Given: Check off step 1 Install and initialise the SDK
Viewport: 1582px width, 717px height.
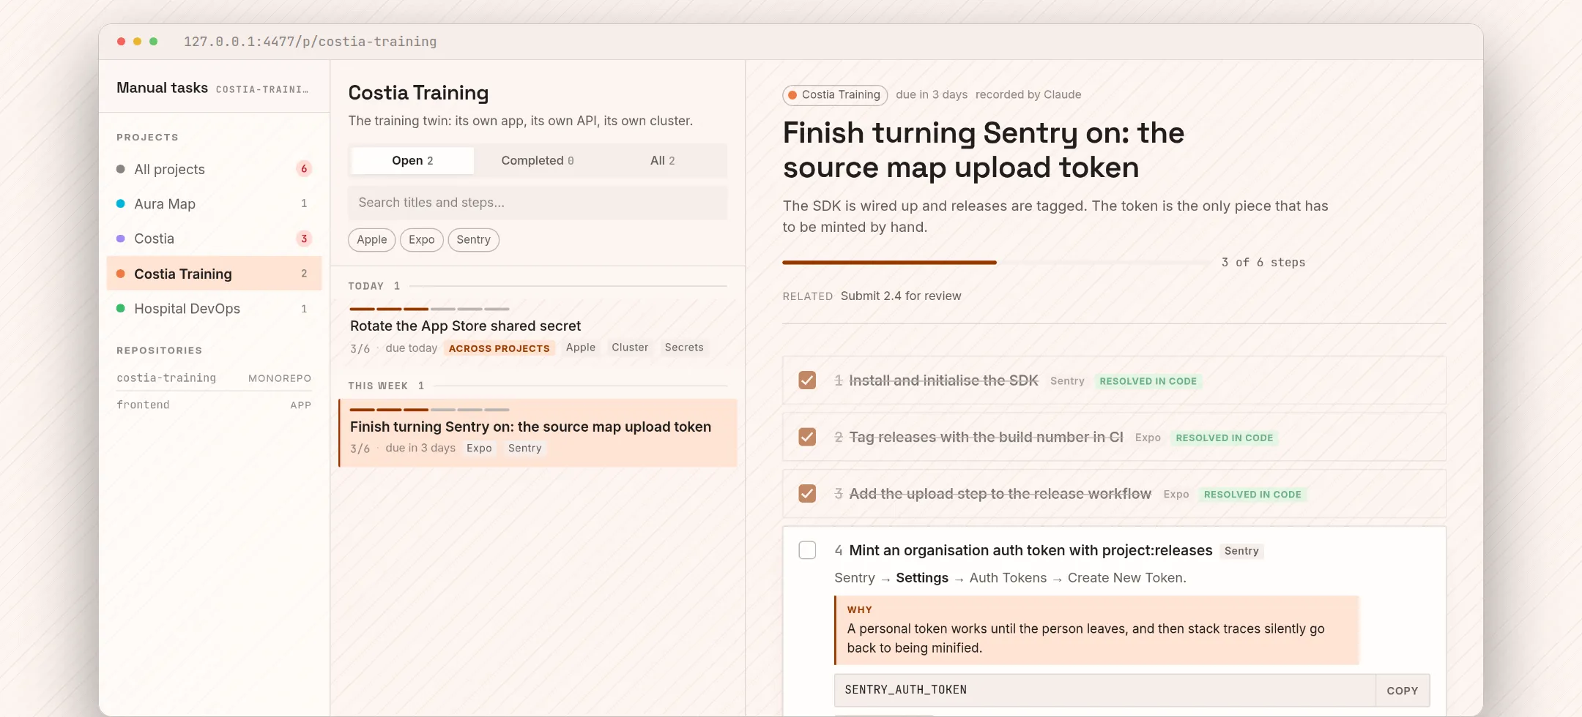Looking at the screenshot, I should pyautogui.click(x=807, y=380).
